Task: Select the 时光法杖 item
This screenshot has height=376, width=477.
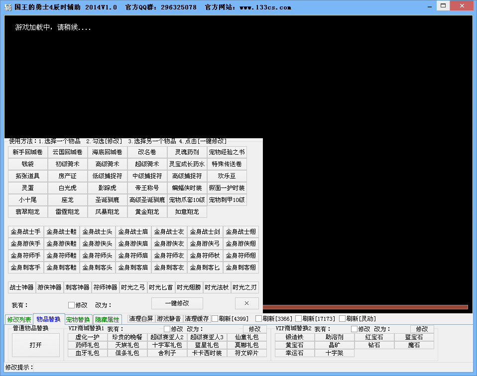Action: coord(217,287)
